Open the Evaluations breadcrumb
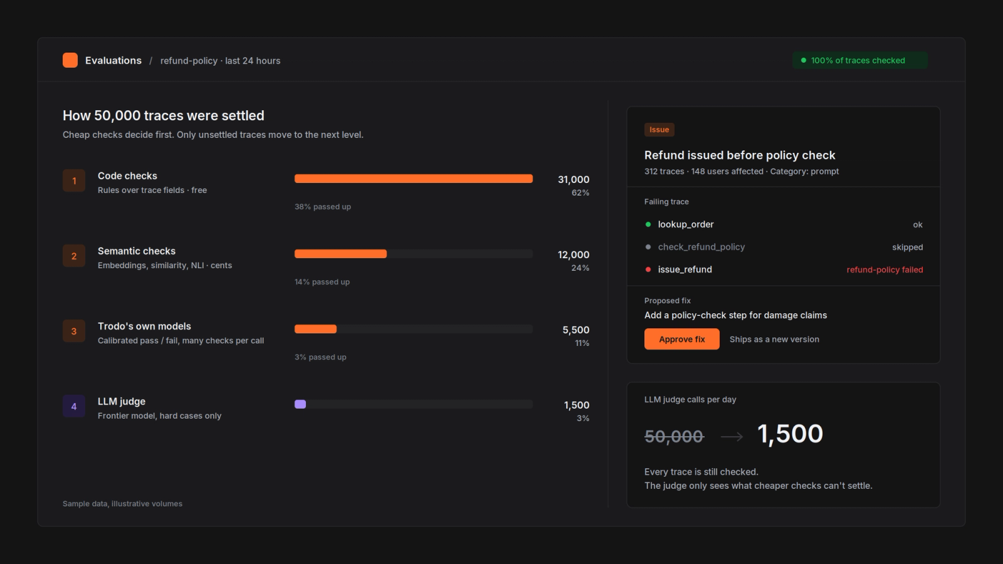Viewport: 1003px width, 564px height. pos(113,61)
